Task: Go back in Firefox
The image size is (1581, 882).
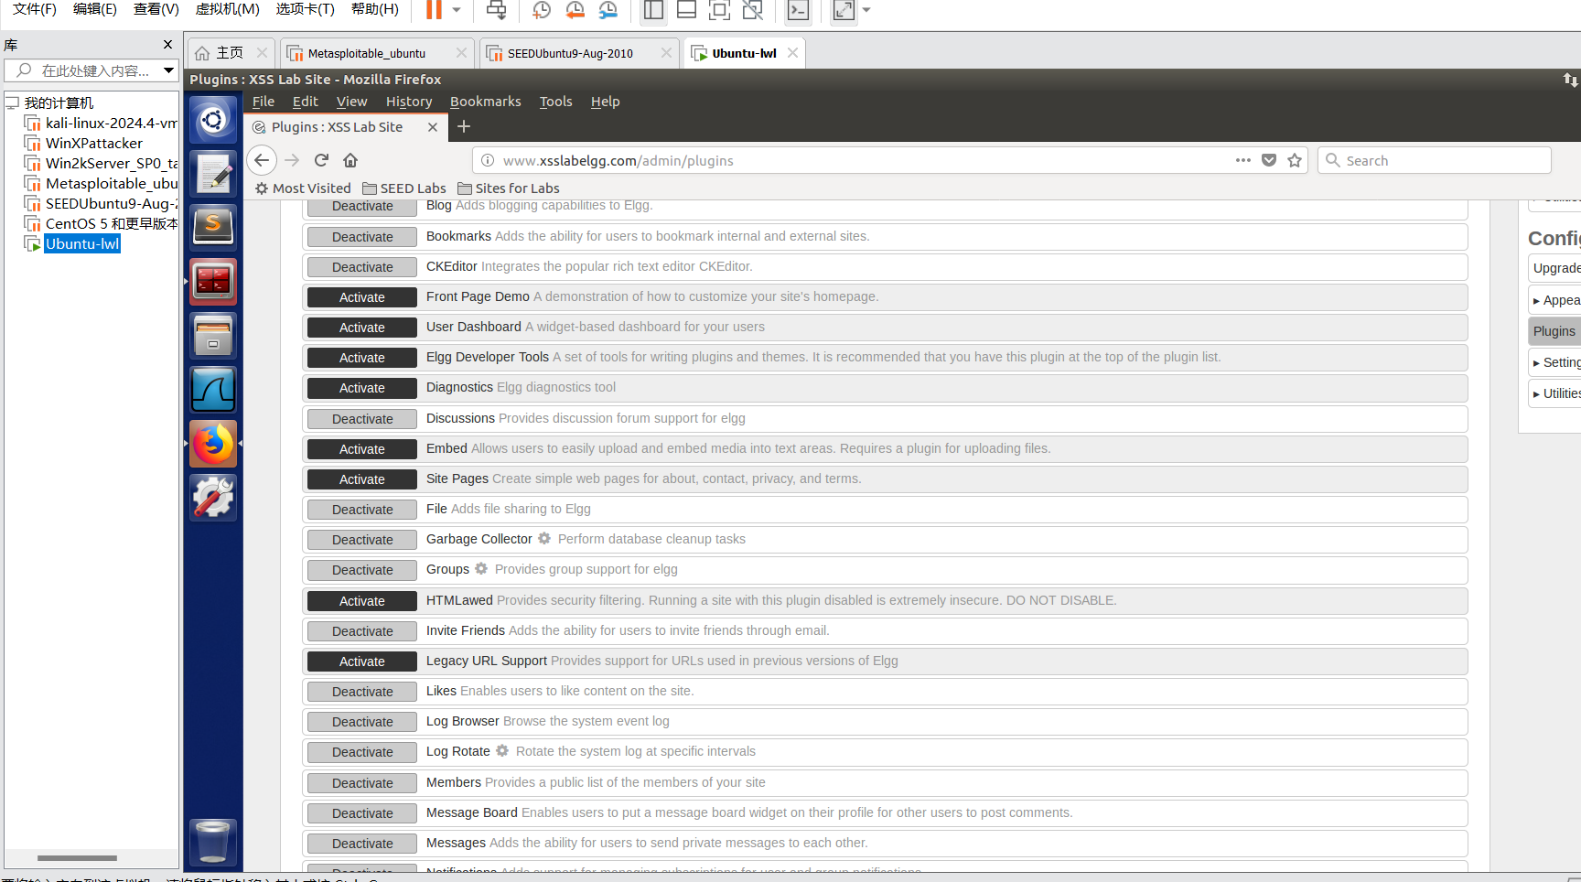Action: (262, 160)
